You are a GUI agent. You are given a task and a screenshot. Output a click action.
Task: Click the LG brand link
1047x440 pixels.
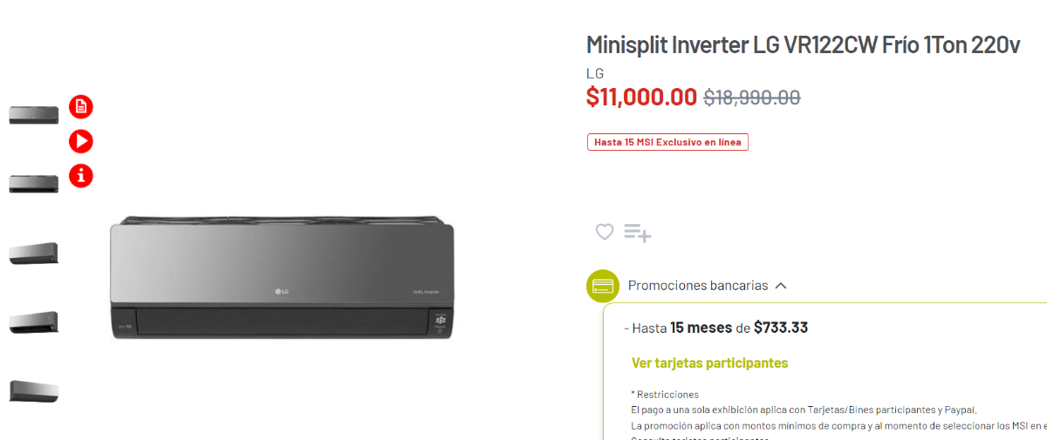point(595,73)
